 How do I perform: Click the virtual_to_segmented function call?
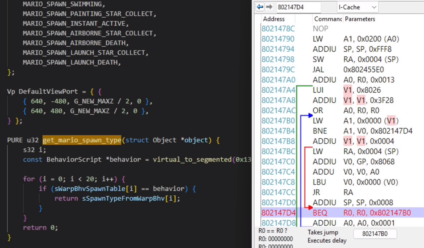click(192, 160)
